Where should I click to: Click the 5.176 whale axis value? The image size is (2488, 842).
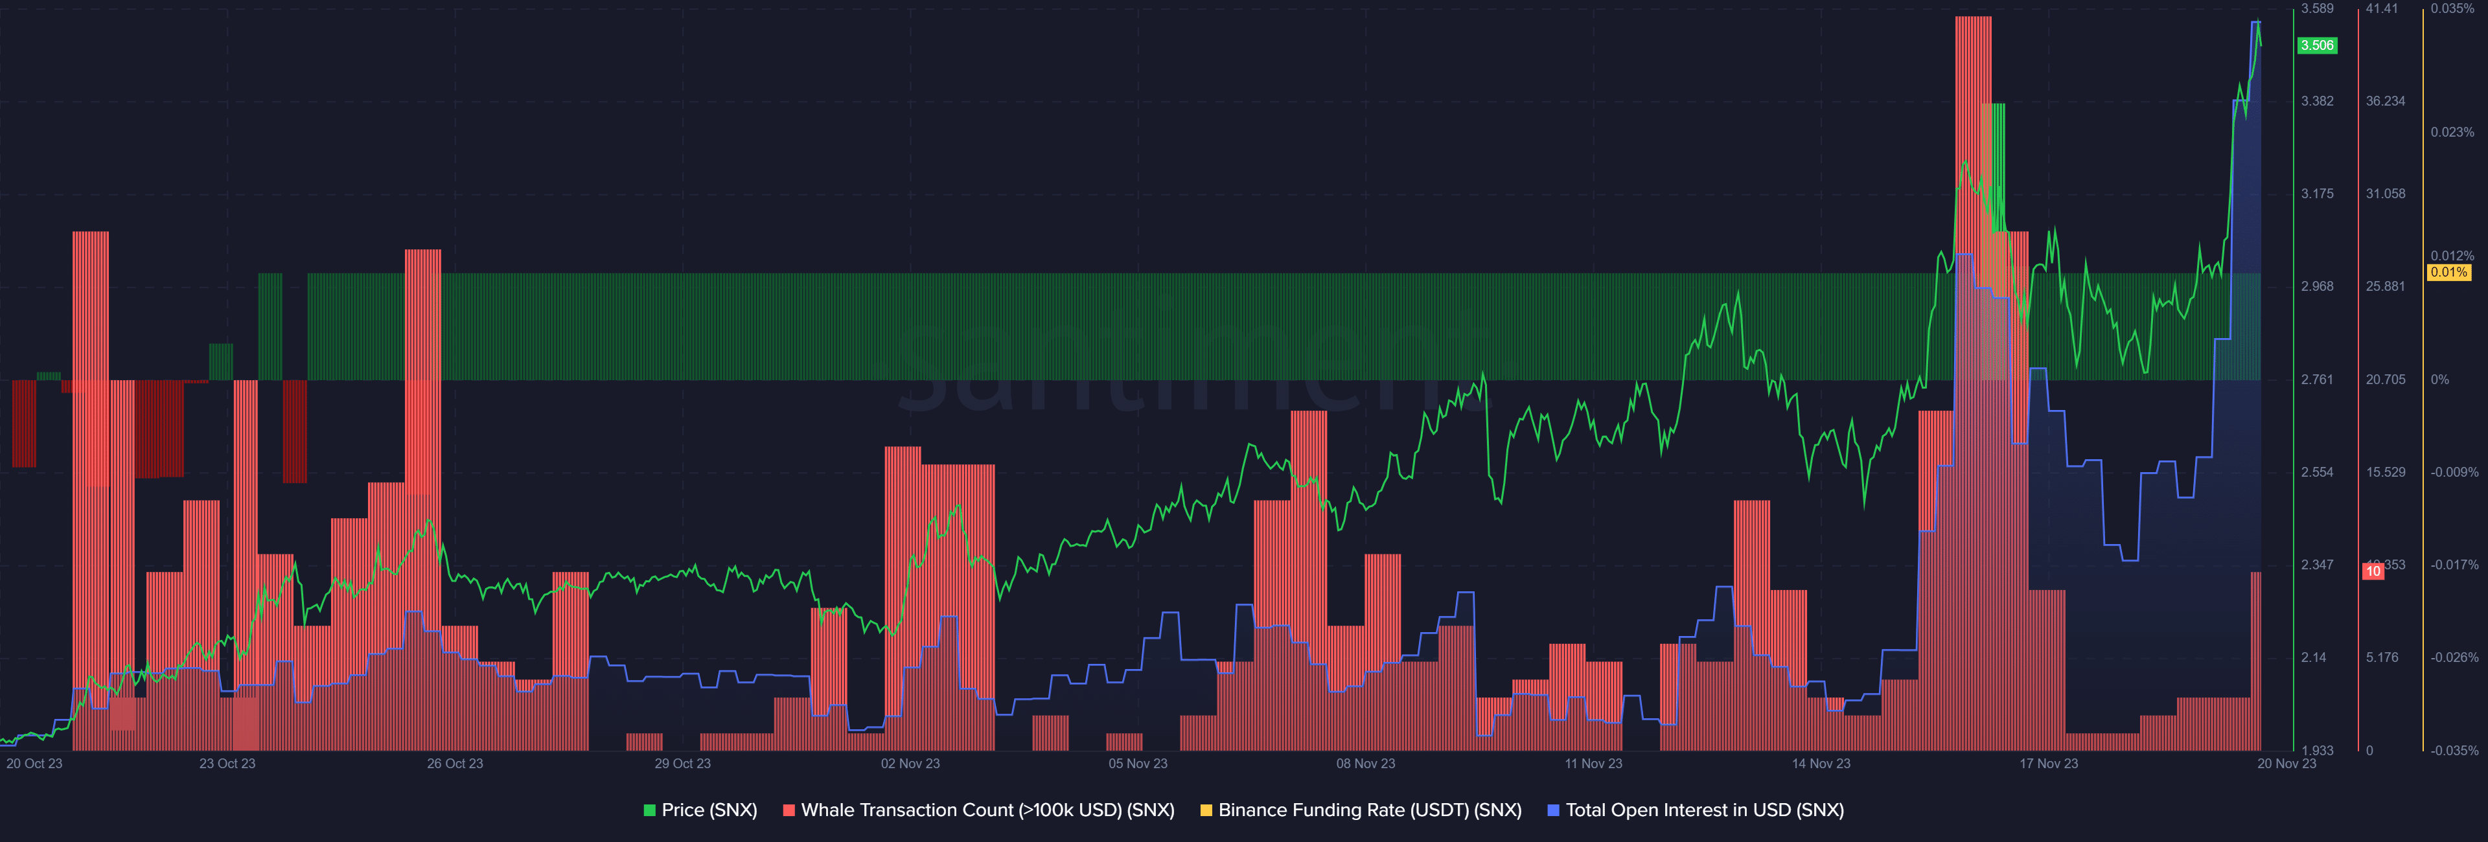coord(2382,657)
